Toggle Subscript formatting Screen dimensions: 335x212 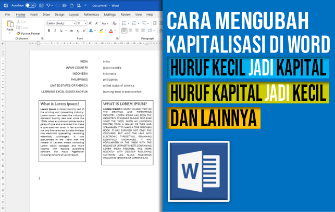pos(78,31)
